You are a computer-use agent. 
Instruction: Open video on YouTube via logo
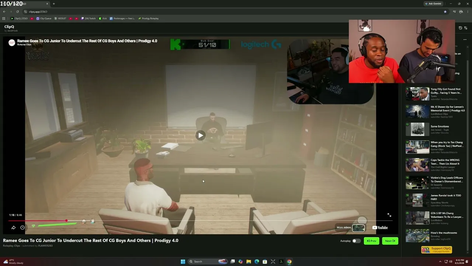[x=380, y=228]
